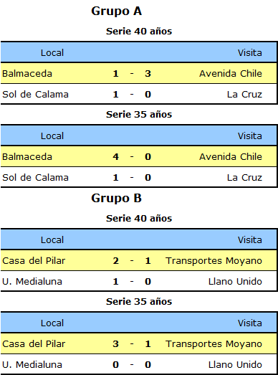This screenshot has height=375, width=278.
Task: Click the Visita header of first table
Action: [250, 52]
